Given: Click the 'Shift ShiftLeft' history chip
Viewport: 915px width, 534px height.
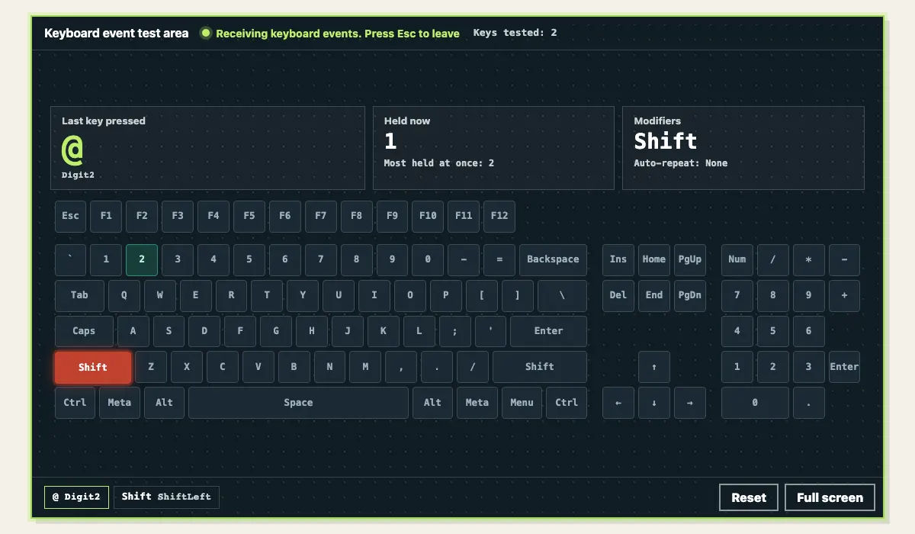Looking at the screenshot, I should coord(167,497).
